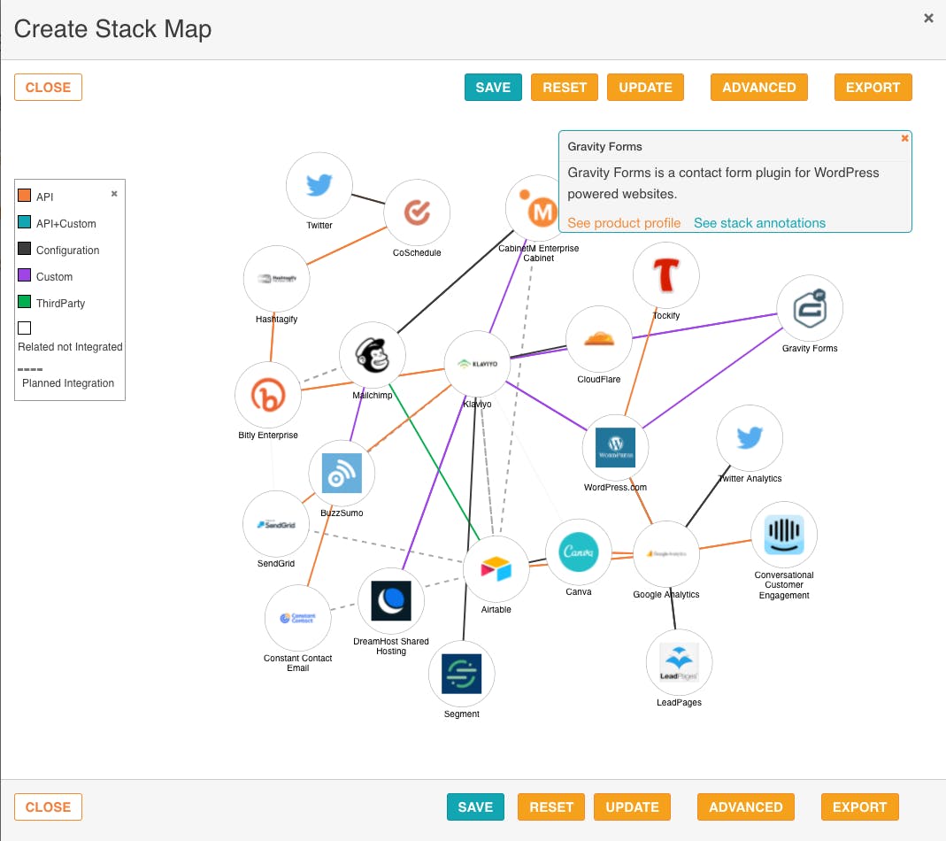Click the top CLOSE button
Image resolution: width=946 pixels, height=841 pixels.
(49, 87)
